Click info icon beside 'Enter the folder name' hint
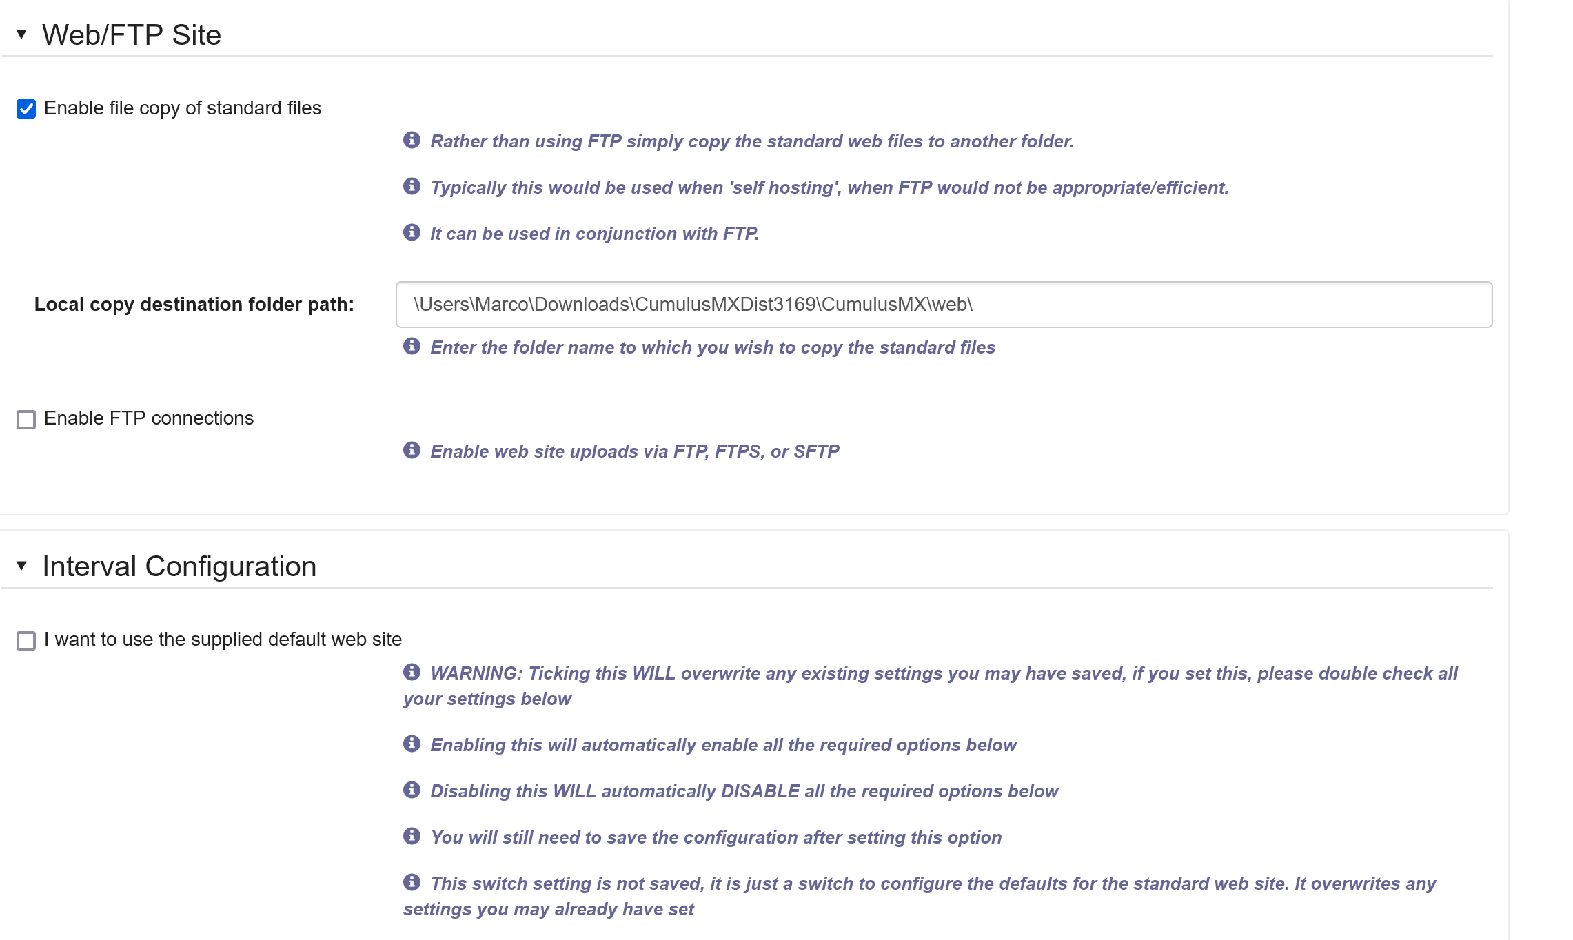 412,346
